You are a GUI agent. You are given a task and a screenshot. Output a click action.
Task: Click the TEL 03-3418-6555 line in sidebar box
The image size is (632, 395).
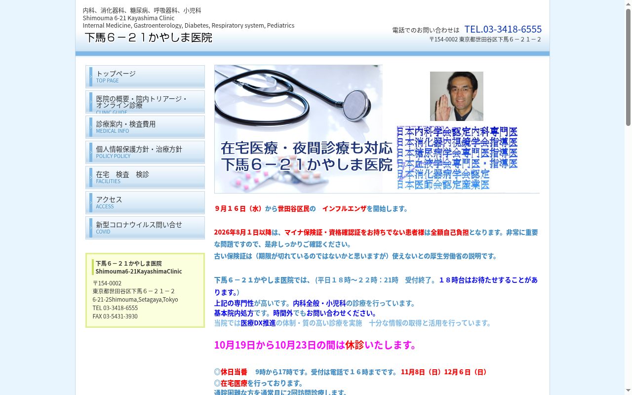pyautogui.click(x=115, y=308)
